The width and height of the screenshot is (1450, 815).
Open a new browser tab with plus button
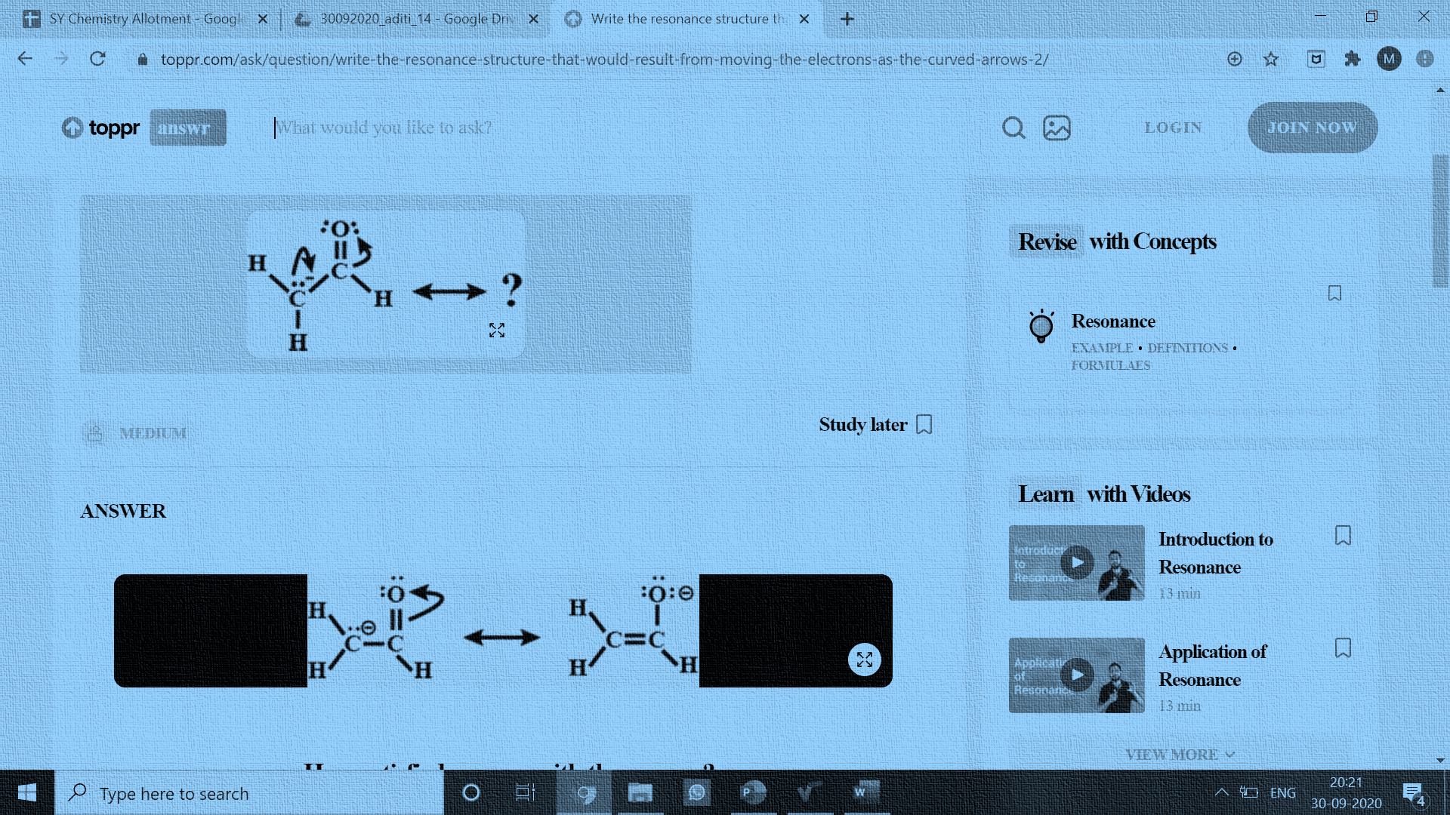[846, 19]
